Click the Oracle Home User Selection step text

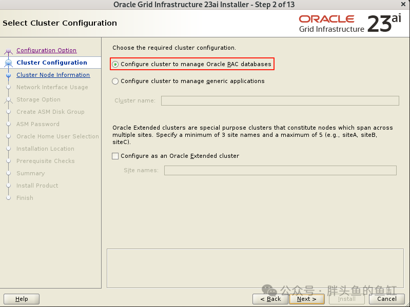pyautogui.click(x=58, y=136)
